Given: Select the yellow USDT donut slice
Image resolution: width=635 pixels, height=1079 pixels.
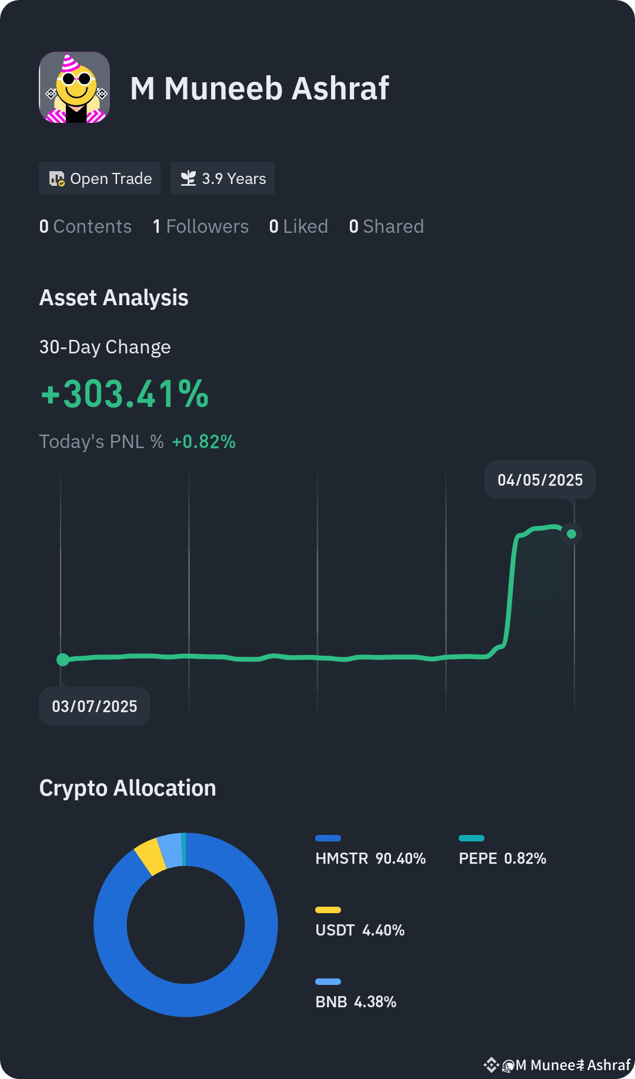Looking at the screenshot, I should 151,857.
